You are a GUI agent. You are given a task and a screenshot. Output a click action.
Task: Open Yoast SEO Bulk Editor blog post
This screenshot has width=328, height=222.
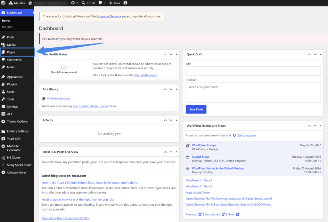click(90, 183)
